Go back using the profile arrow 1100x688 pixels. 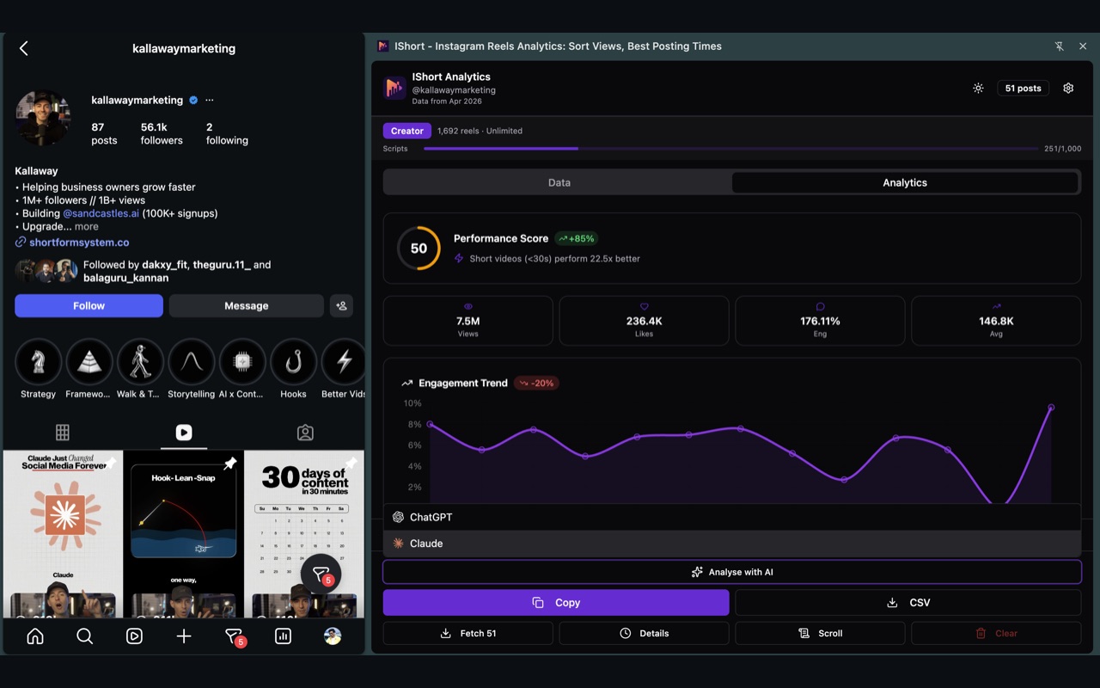pyautogui.click(x=24, y=48)
